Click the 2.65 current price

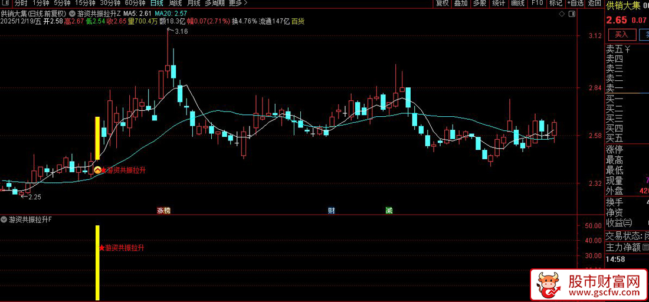click(x=617, y=20)
